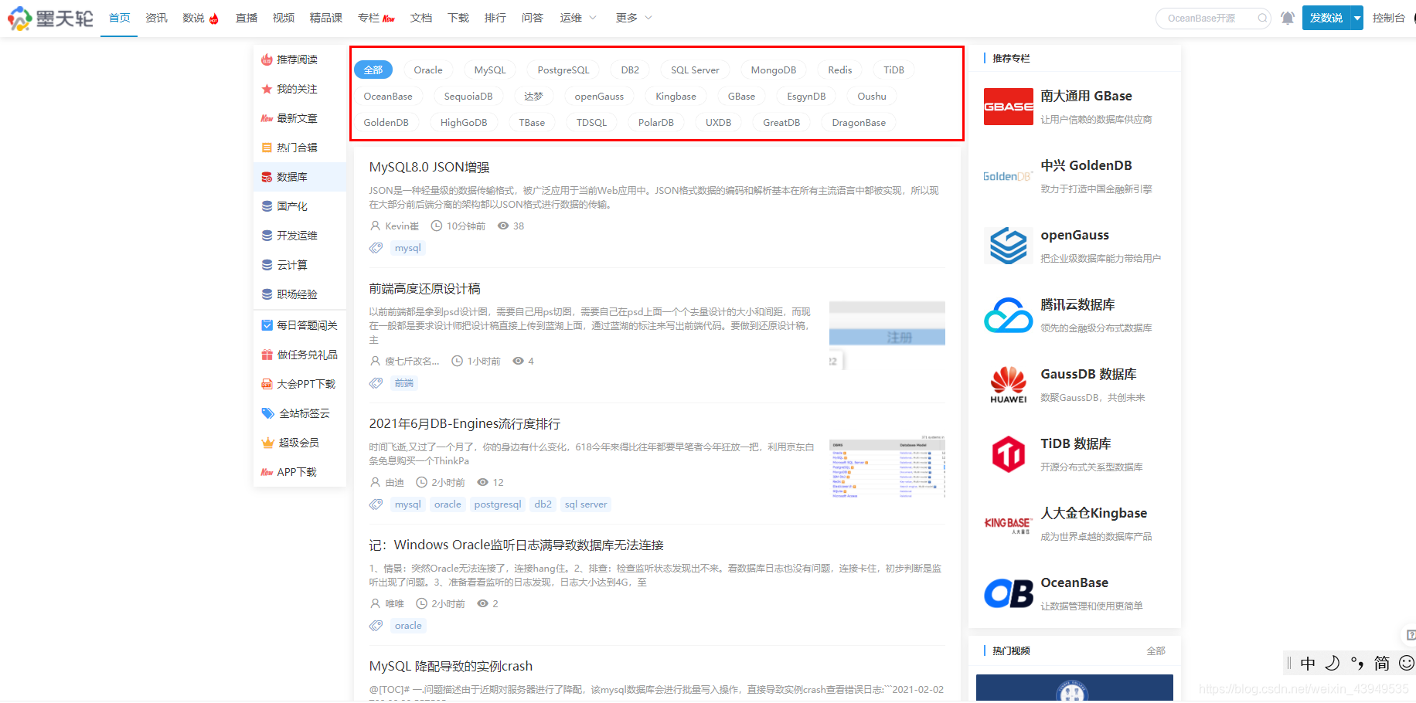
Task: Click the KingBase logo icon
Action: click(1008, 525)
